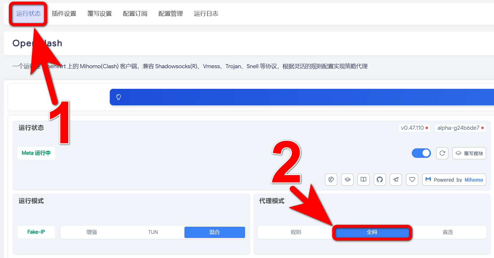Image resolution: width=494 pixels, height=258 pixels.
Task: Open the graduation cap wiki icon
Action: pos(347,180)
